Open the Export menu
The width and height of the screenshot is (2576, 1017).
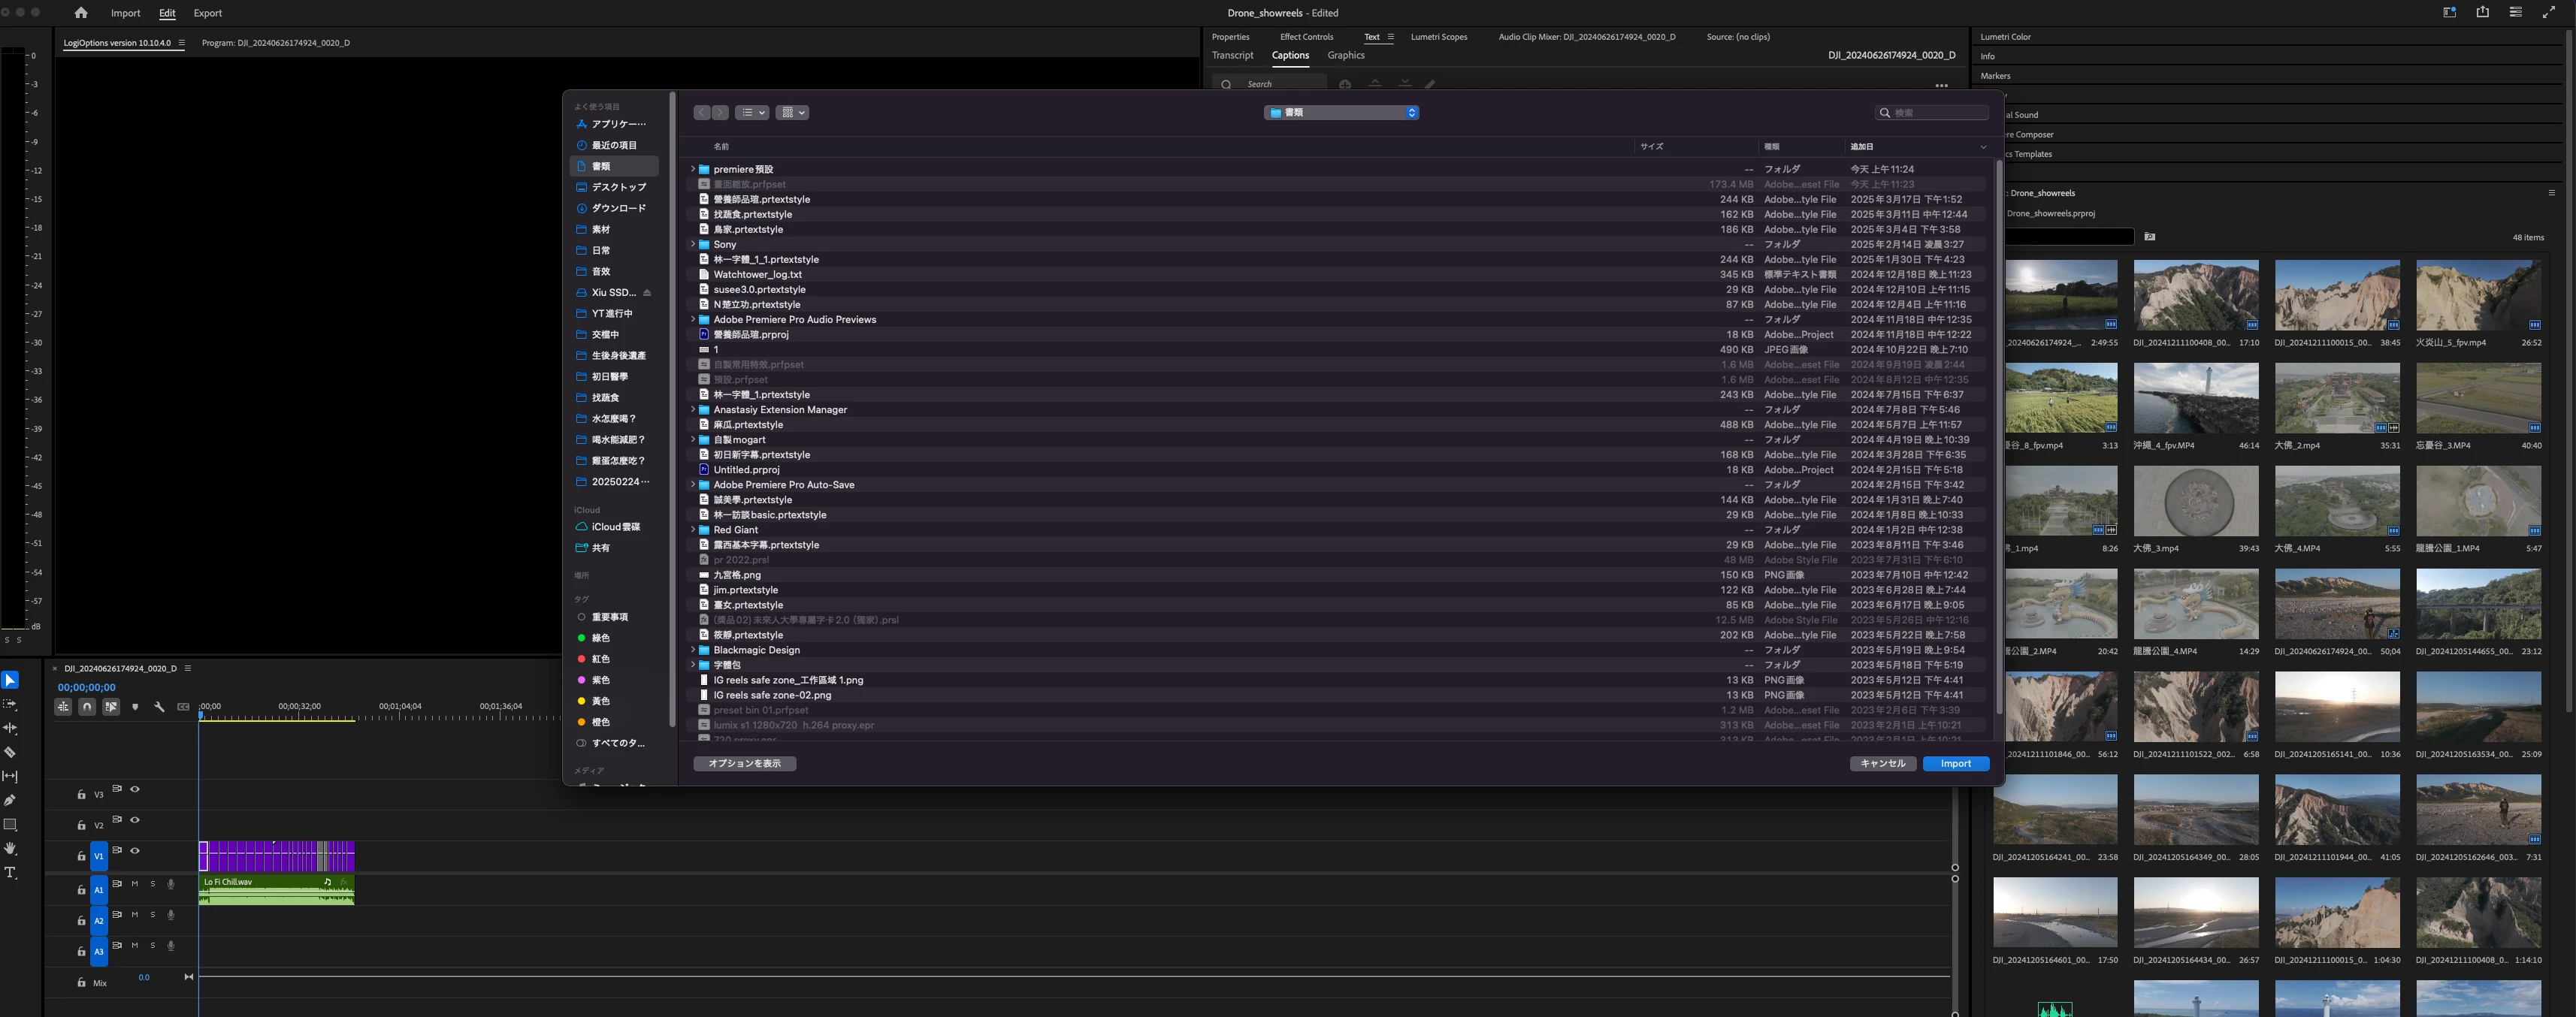pyautogui.click(x=207, y=13)
